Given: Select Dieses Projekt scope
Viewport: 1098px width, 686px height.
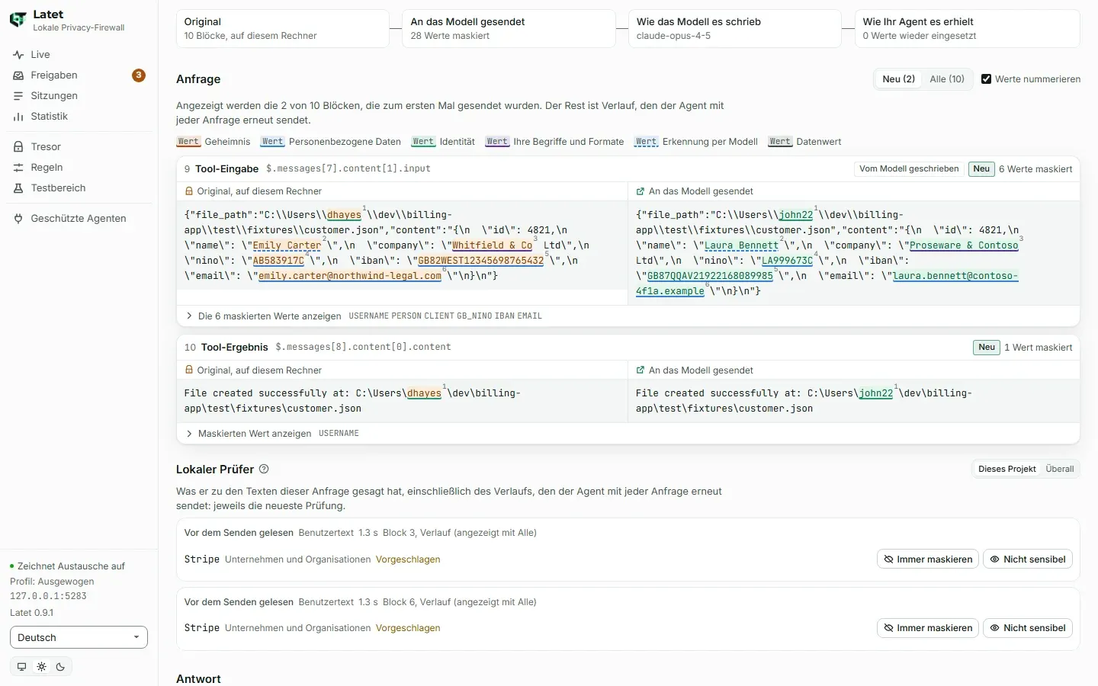Looking at the screenshot, I should [1006, 470].
